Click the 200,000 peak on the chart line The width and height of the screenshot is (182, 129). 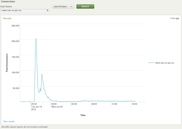coord(36,39)
